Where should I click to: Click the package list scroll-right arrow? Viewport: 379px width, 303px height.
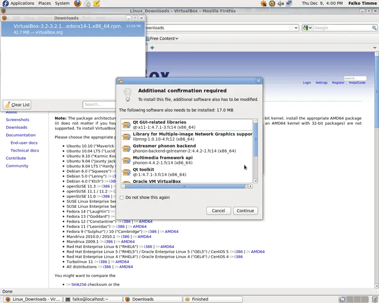(x=250, y=186)
